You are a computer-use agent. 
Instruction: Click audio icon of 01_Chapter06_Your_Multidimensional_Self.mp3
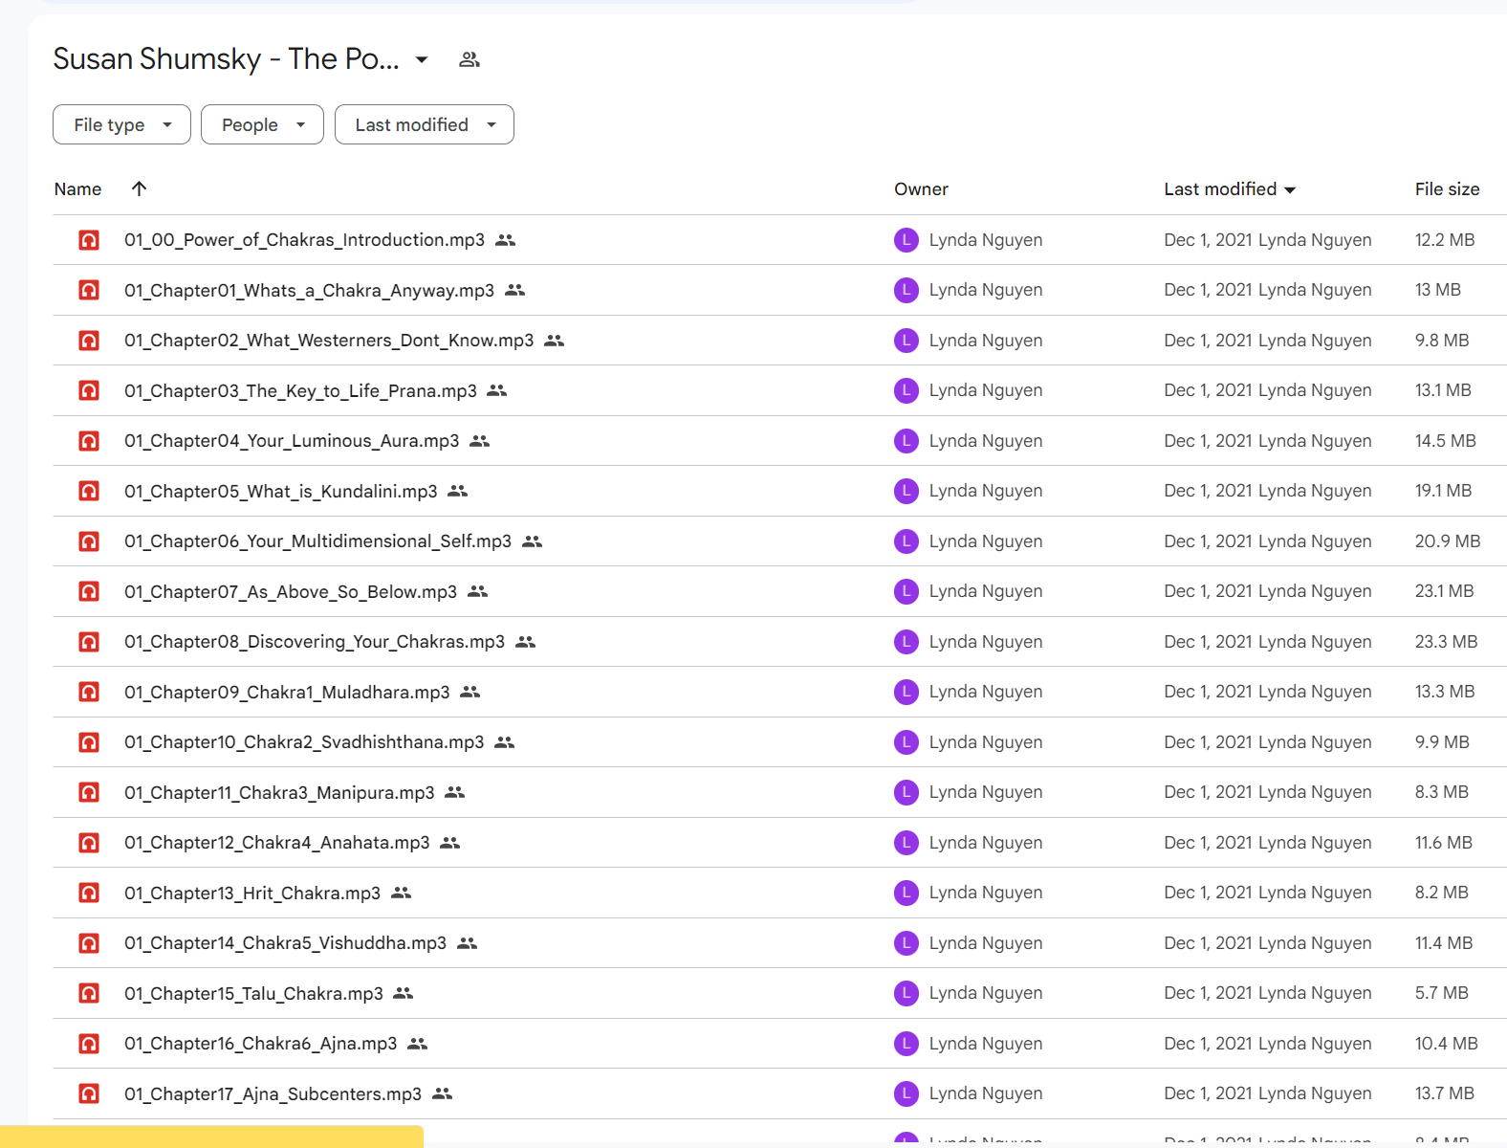[89, 541]
